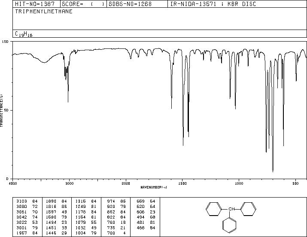This screenshot has height=237, width=307.
Task: Click the 4000 wavenumber axis label
Action: [13, 183]
